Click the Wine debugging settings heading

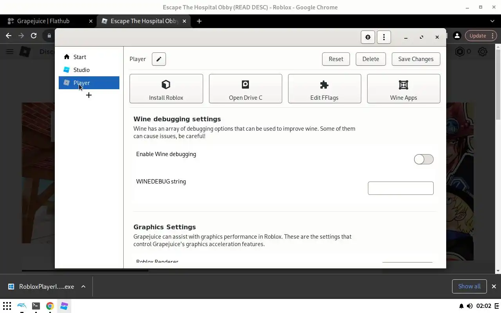[177, 119]
